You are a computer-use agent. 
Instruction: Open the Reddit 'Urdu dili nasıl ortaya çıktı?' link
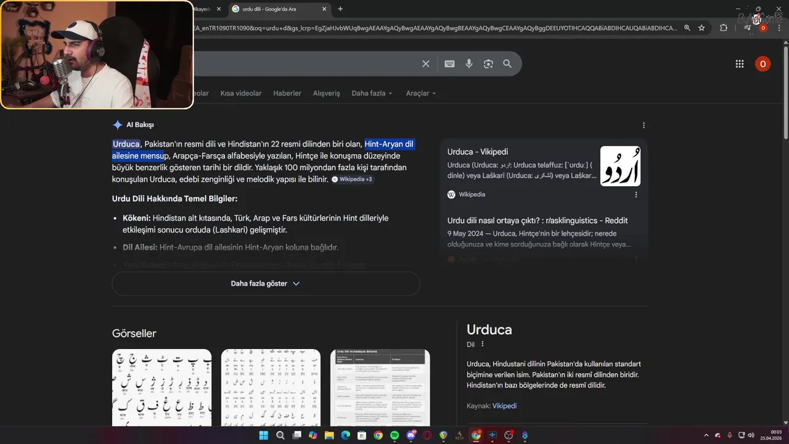click(538, 221)
